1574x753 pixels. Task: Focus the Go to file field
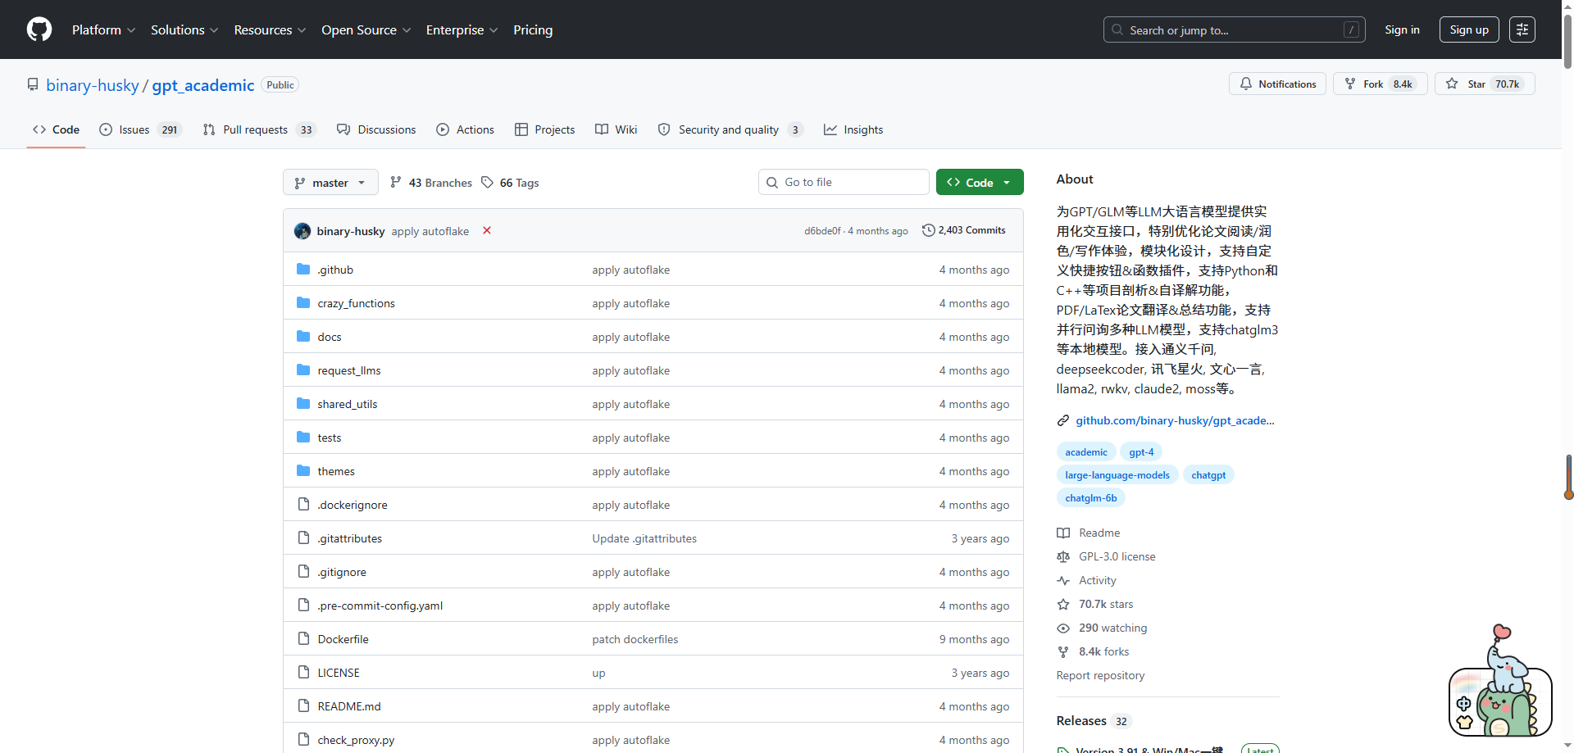pyautogui.click(x=844, y=182)
